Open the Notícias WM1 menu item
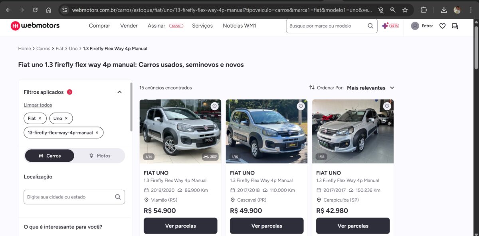479x236 pixels. coord(239,26)
